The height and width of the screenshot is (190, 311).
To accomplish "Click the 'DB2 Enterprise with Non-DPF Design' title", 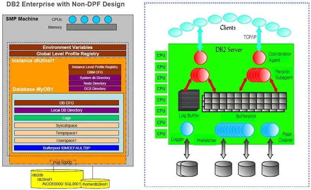I will (65, 4).
